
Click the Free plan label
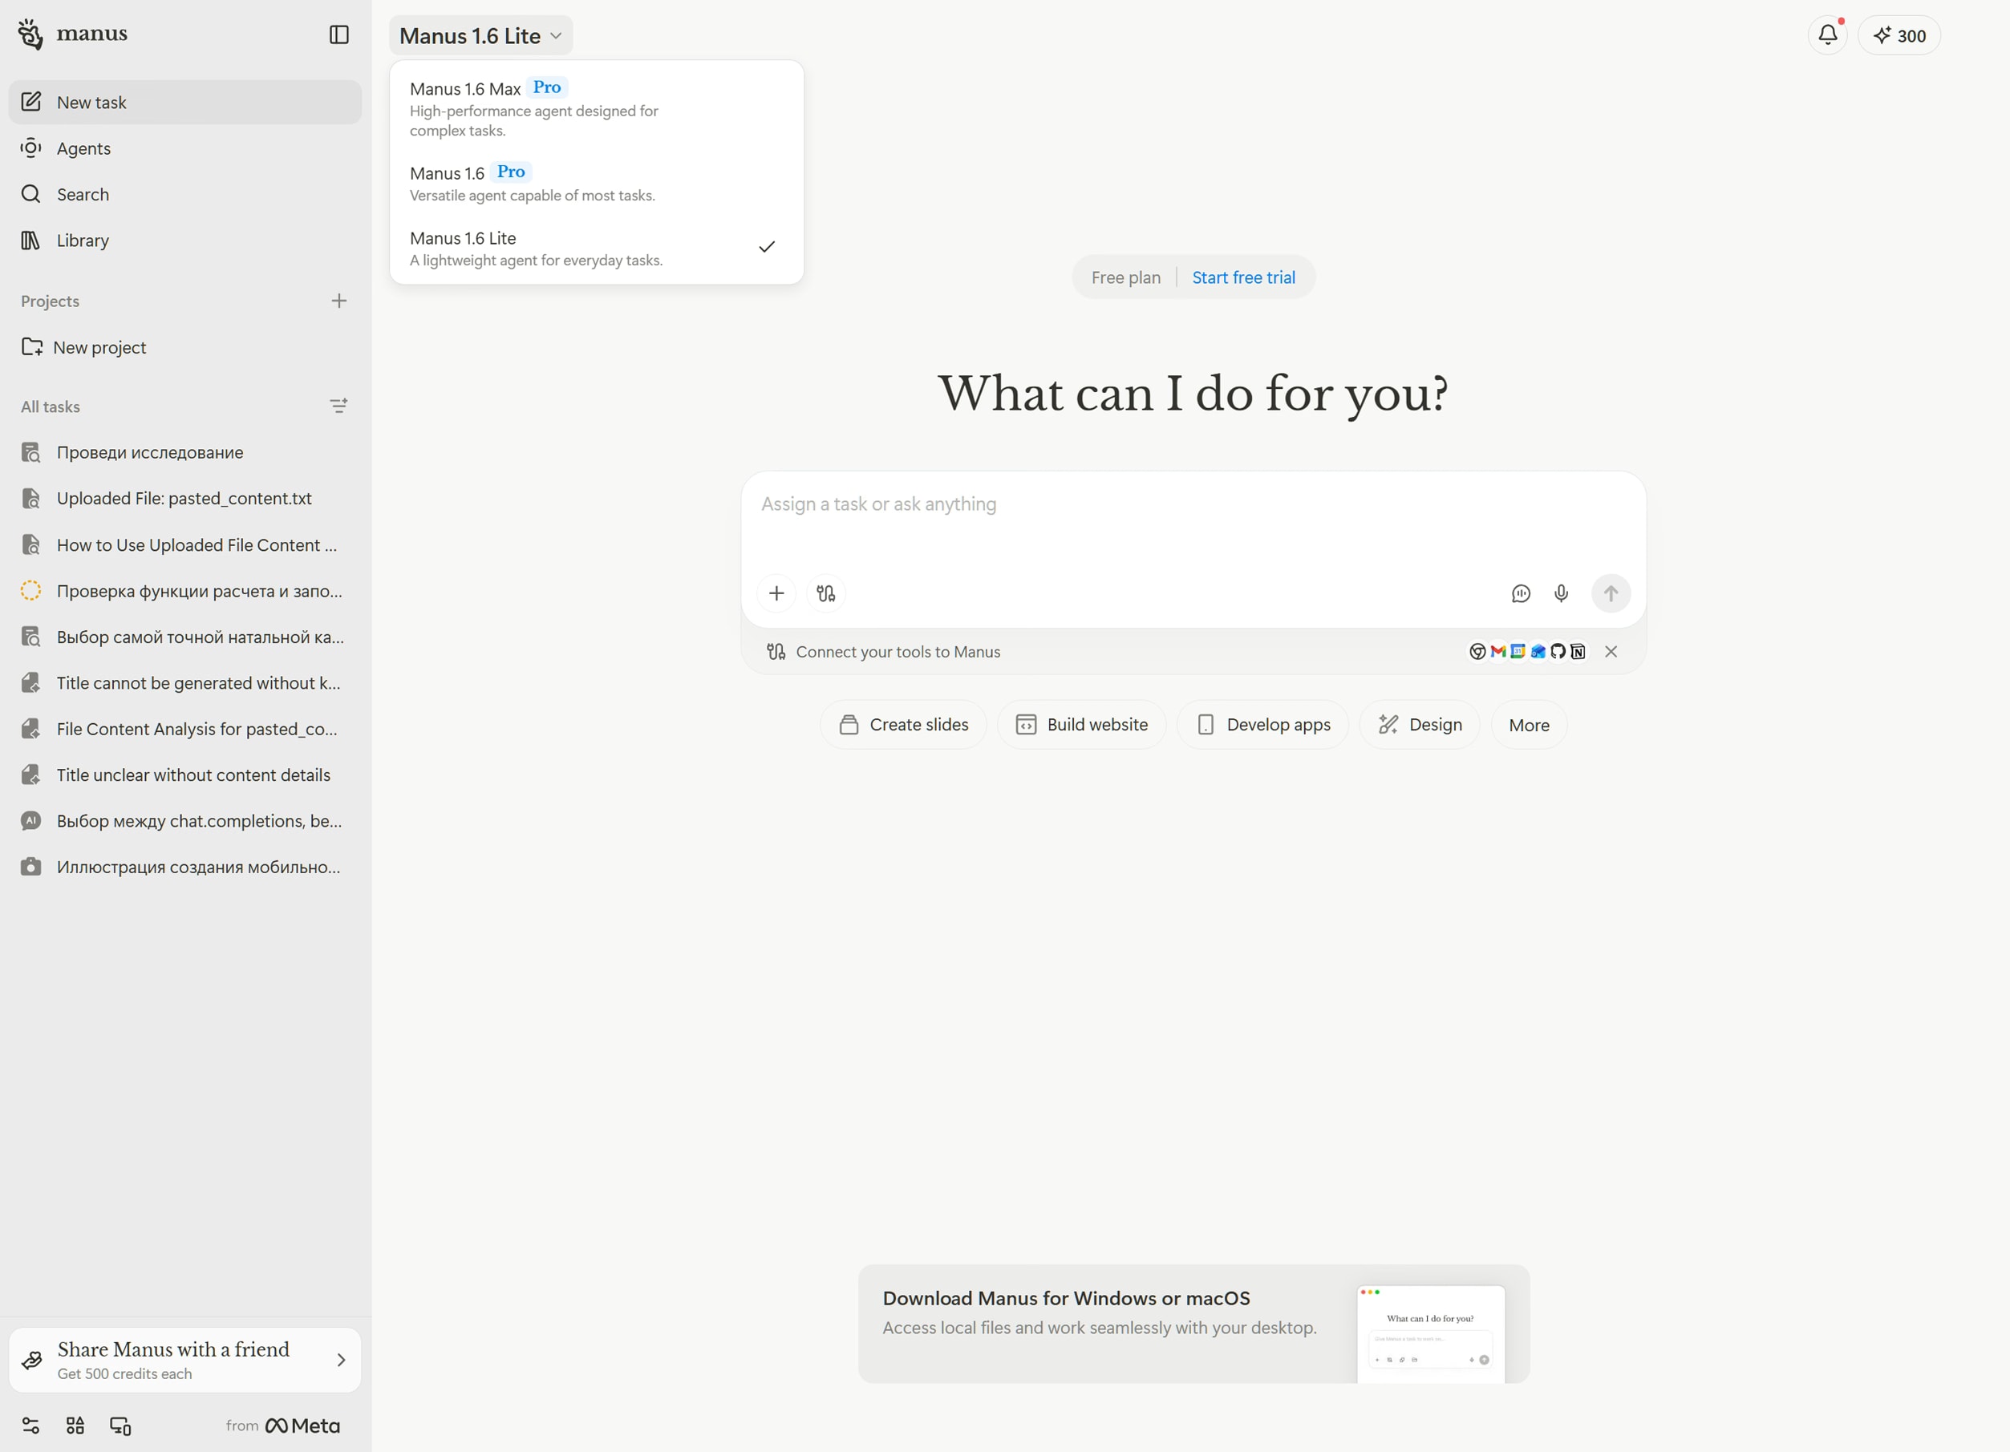[x=1125, y=278]
